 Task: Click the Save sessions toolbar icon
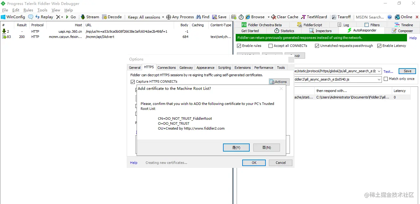point(214,17)
